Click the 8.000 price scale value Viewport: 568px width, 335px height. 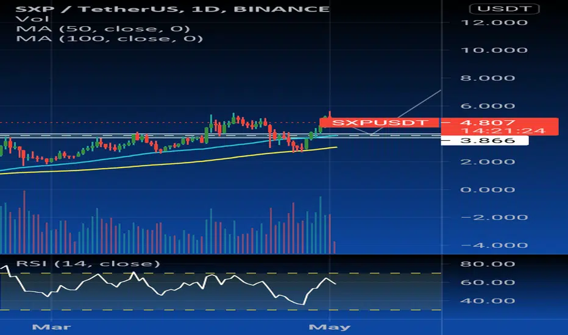(x=488, y=78)
